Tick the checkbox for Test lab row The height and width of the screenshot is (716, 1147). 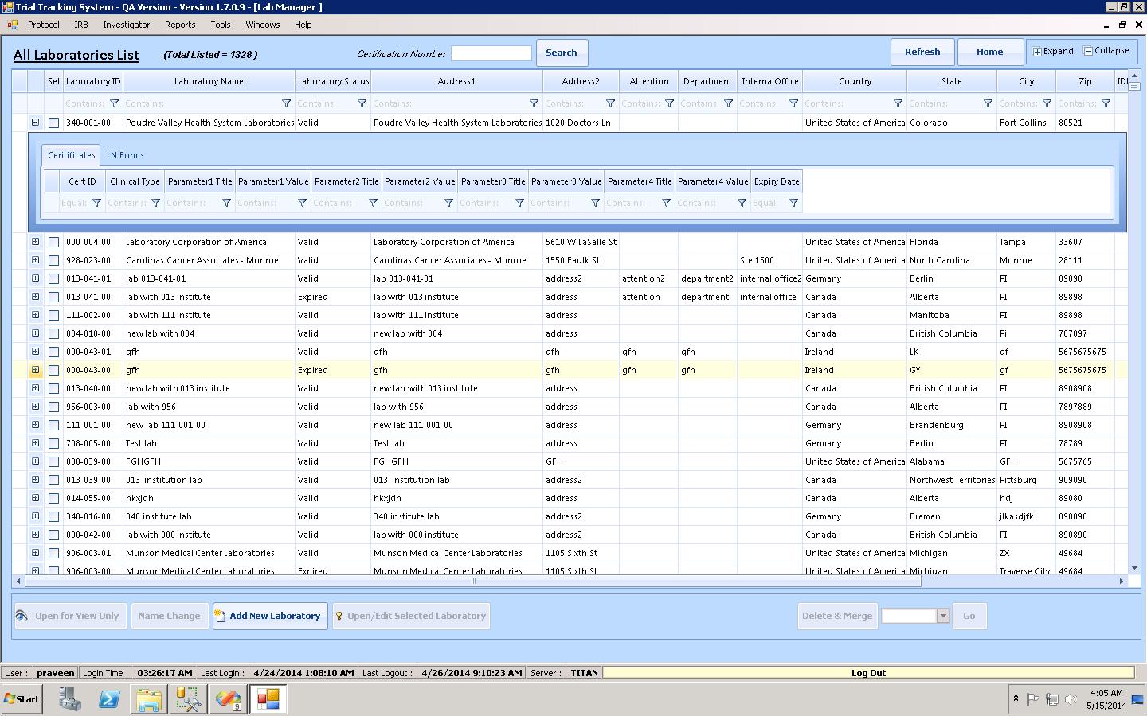pos(53,443)
